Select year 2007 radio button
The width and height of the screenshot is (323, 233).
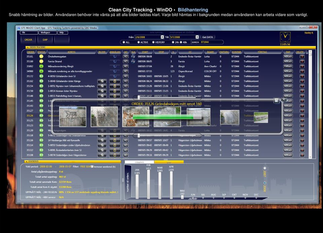click(x=265, y=168)
